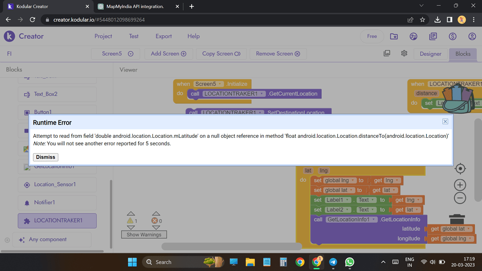Open the backpack in the viewer
Viewport: 482px width, 271px height.
click(x=458, y=98)
